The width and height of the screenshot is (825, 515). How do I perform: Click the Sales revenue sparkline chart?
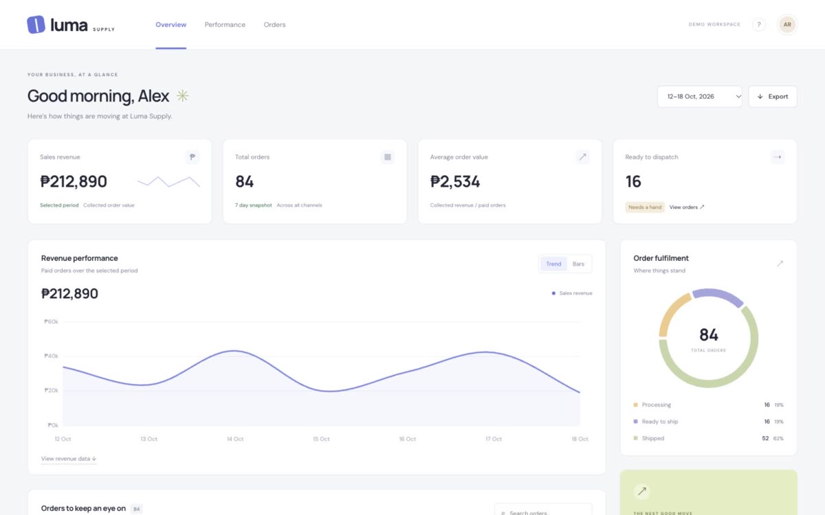pos(169,182)
